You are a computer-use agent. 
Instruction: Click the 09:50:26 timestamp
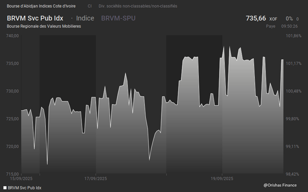click(289, 26)
